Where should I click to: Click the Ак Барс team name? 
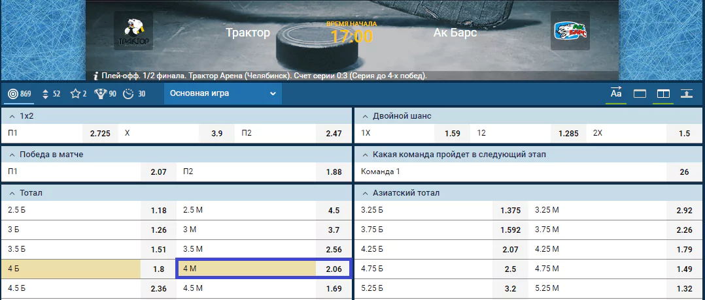455,33
